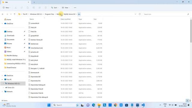Click MySQL Server 8.0 breadcrumb
The width and height of the screenshot is (192, 108).
tap(70, 14)
